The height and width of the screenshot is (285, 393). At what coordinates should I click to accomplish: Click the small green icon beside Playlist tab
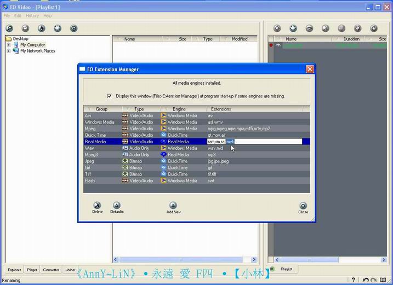272,269
